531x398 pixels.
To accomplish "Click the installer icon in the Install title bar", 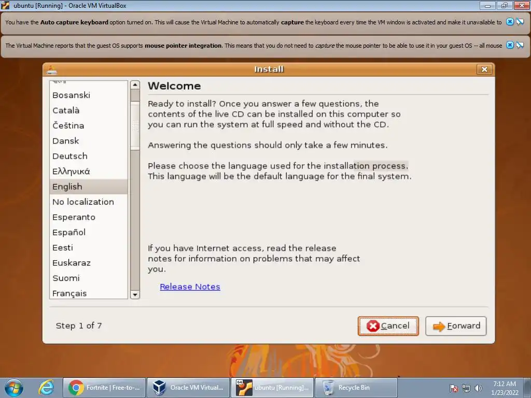I will (x=52, y=70).
